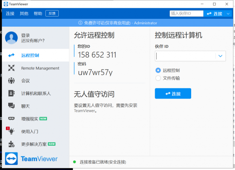Open the 其他 menu
This screenshot has height=170, width=235.
[x=24, y=13]
